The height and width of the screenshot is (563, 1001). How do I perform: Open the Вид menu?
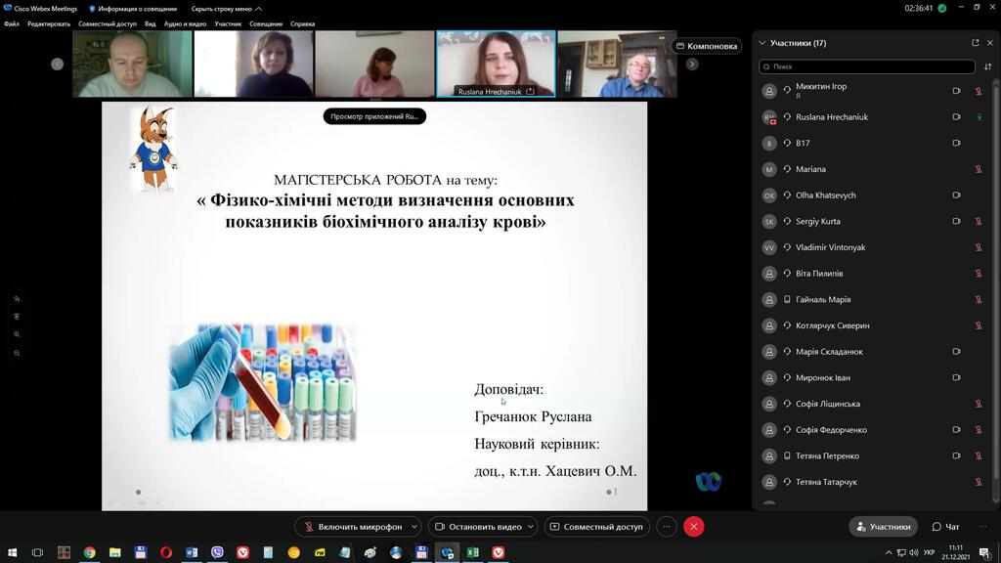click(150, 24)
